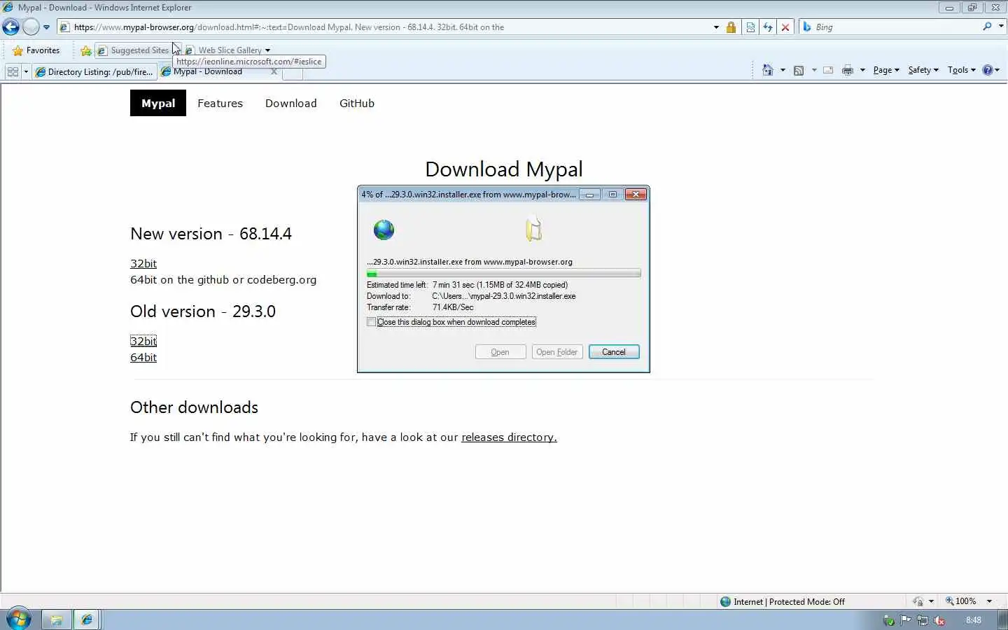Click the network tray icon
This screenshot has height=630, width=1008.
click(923, 620)
